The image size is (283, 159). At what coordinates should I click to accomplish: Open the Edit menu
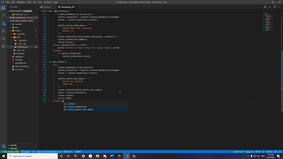pos(13,2)
